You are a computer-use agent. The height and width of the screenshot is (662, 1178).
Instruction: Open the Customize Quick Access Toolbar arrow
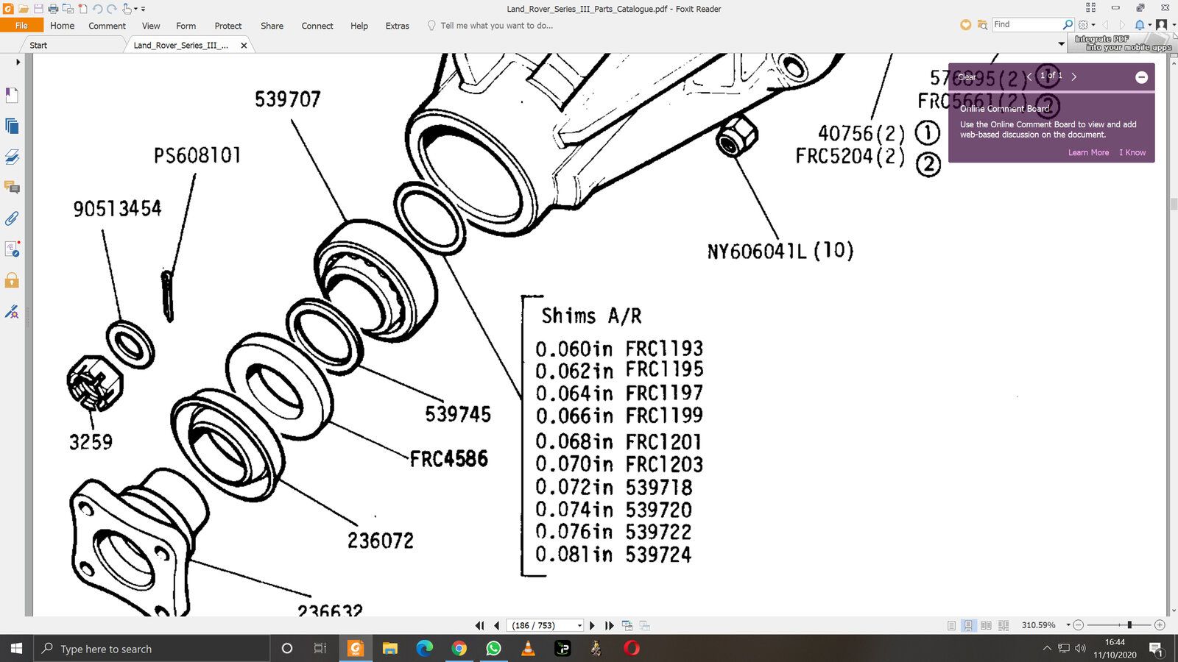tap(143, 9)
